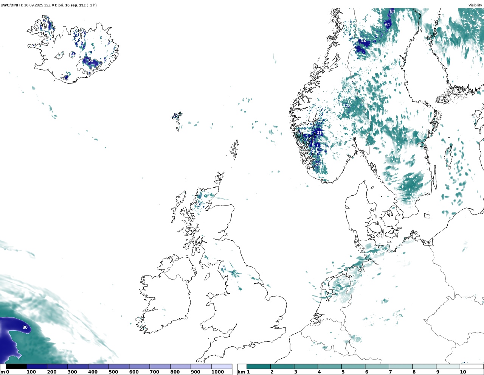Screen dimensions: 484x375
Task: Click the '128' visibility value in central Norway
Action: click(x=347, y=106)
